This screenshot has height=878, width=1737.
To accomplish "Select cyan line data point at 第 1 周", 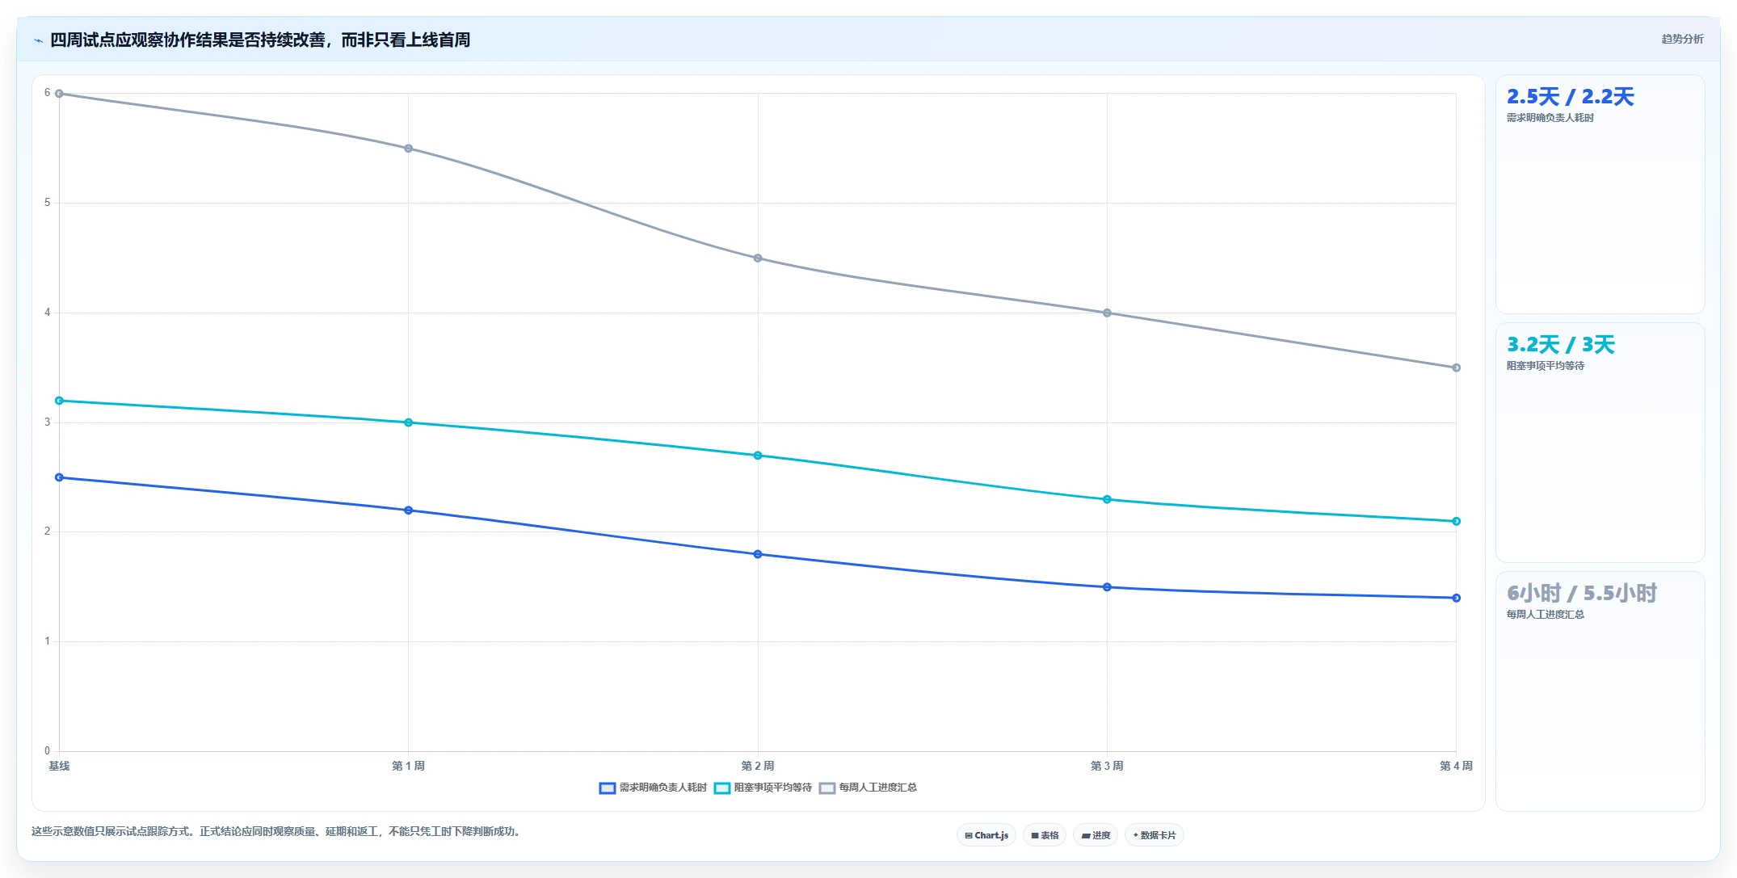I will [408, 422].
